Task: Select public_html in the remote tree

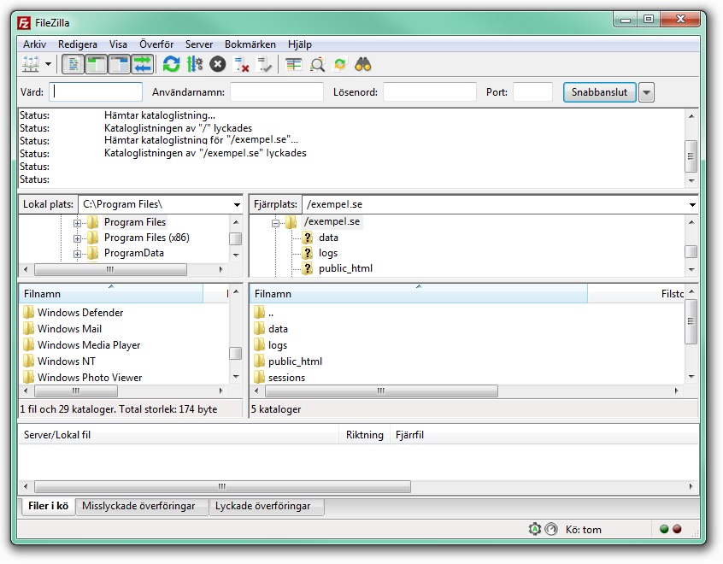Action: [345, 268]
